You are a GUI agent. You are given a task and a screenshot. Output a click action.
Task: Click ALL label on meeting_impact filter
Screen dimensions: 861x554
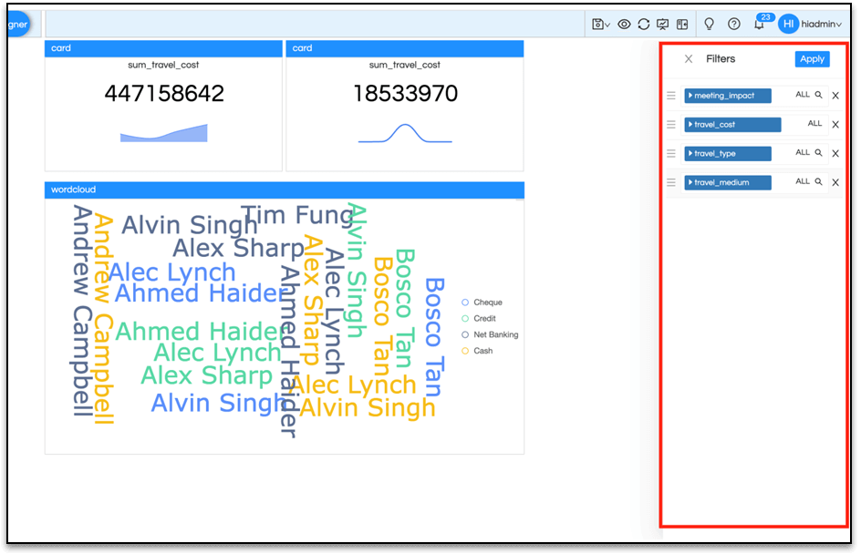pos(803,95)
